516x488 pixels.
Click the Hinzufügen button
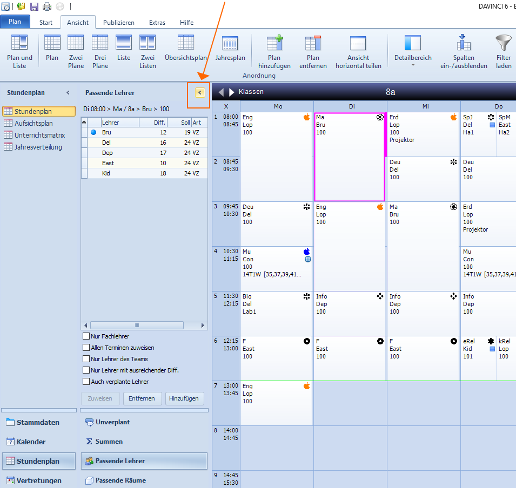(x=184, y=398)
